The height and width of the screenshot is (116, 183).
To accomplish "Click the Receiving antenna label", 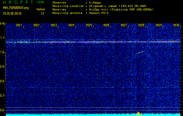I will coord(67,13).
